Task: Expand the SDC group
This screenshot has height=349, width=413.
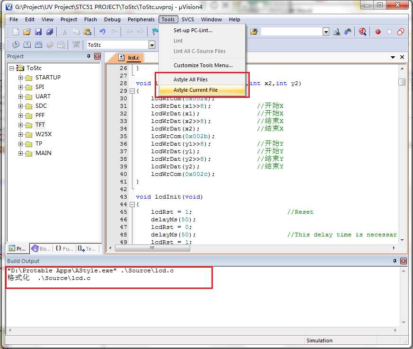Action: tap(20, 106)
